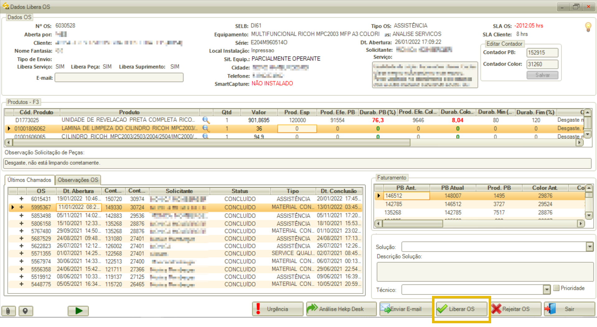Click the E-mail input field

click(x=119, y=77)
